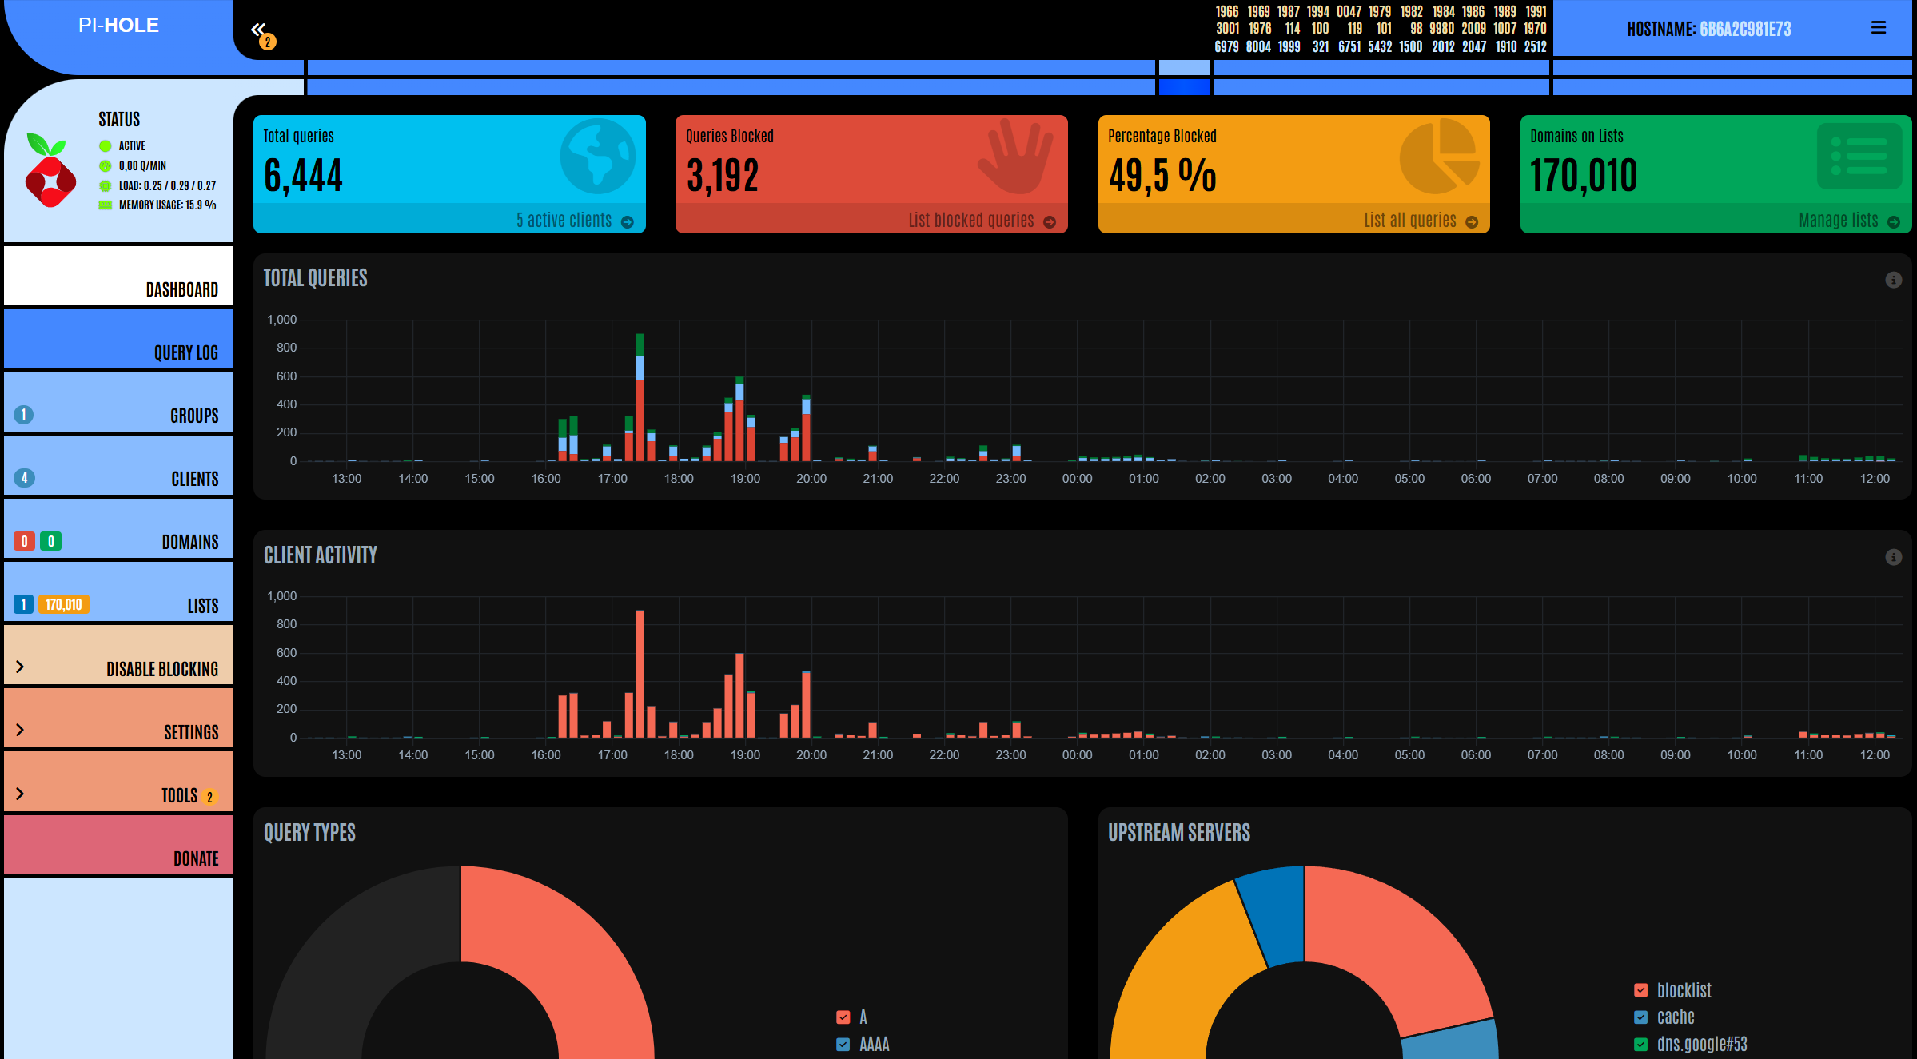1917x1059 pixels.
Task: Click the notification badge 2 near collapse icon
Action: 268,42
